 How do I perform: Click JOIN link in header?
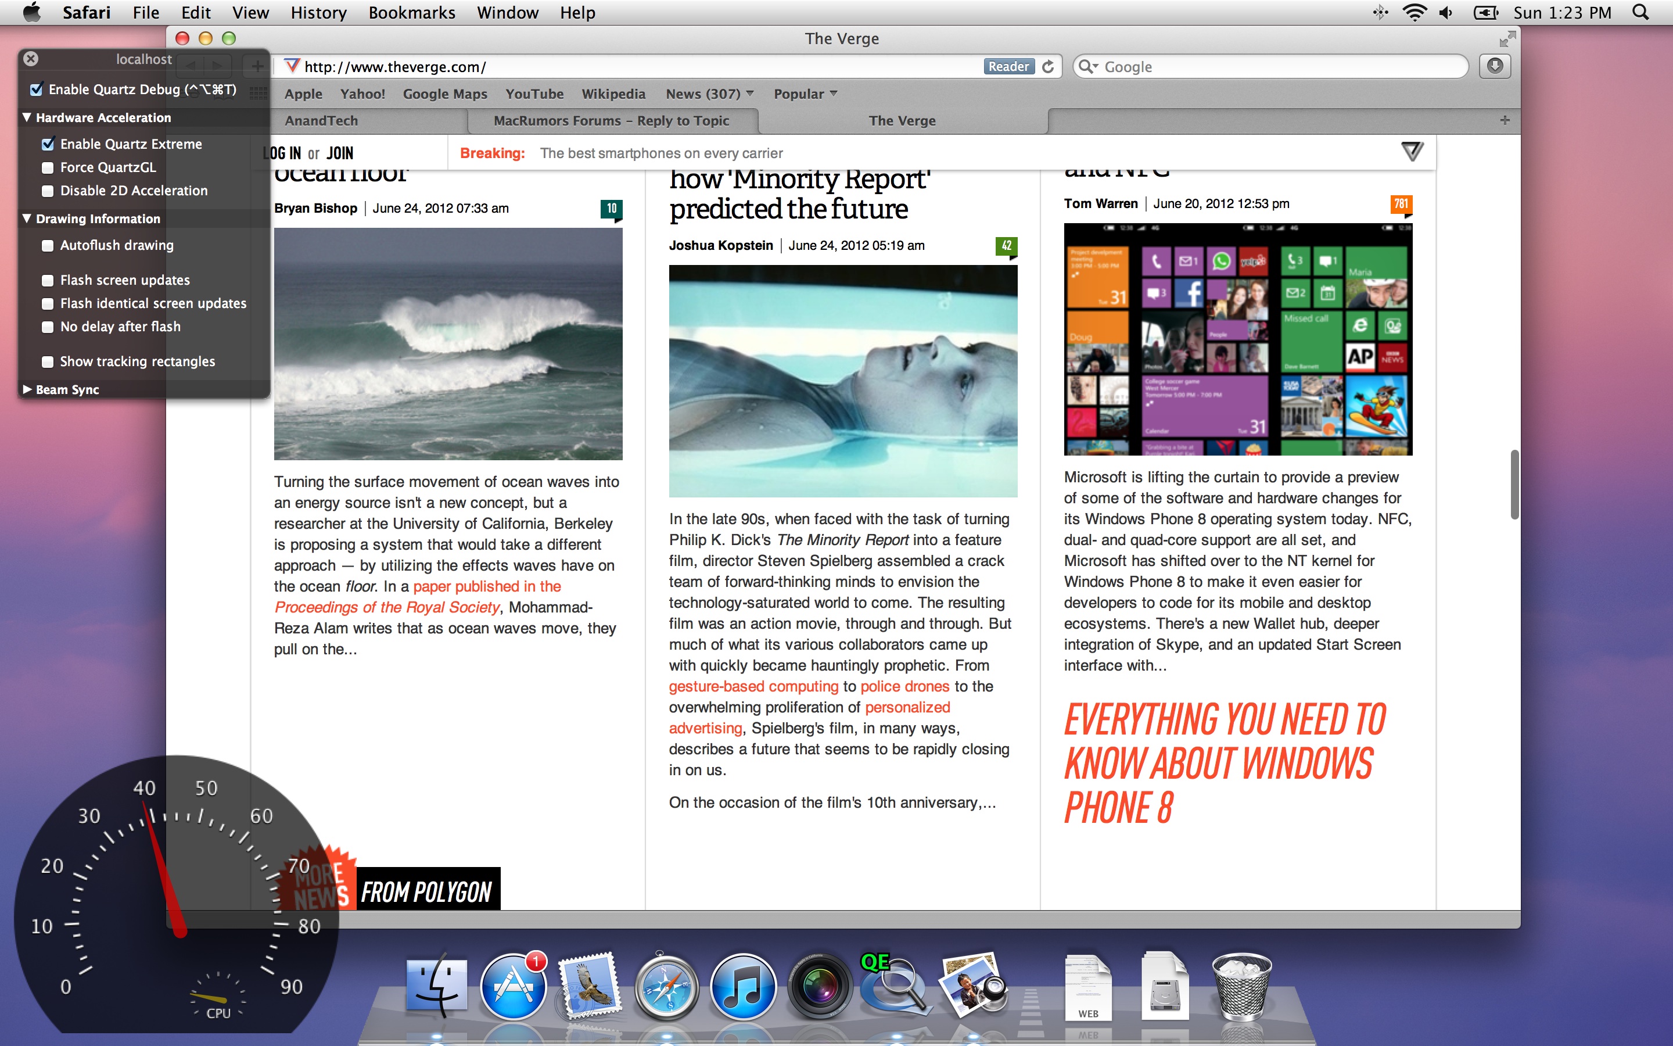point(339,153)
